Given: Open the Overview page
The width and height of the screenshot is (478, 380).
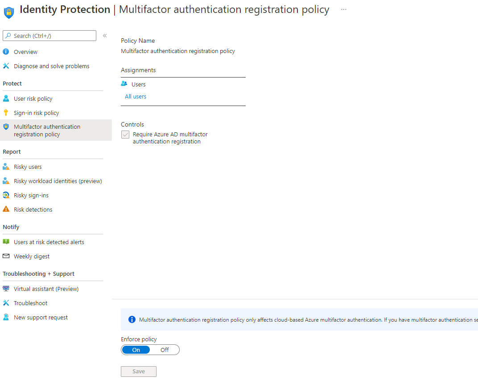Looking at the screenshot, I should tap(25, 52).
